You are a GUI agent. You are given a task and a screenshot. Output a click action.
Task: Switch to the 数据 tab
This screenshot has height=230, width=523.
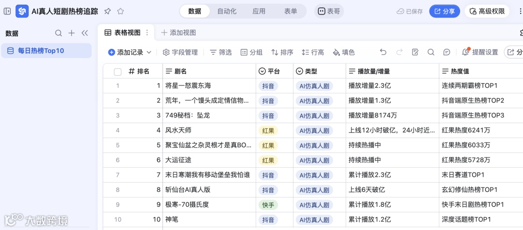point(195,11)
